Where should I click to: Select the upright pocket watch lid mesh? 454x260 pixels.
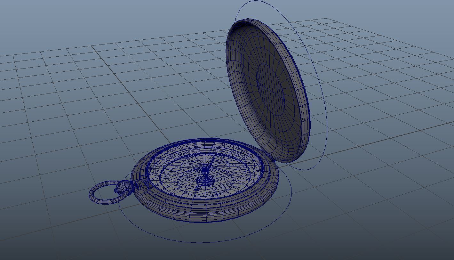(x=267, y=91)
